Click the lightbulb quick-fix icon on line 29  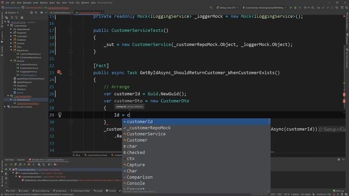pos(59,115)
